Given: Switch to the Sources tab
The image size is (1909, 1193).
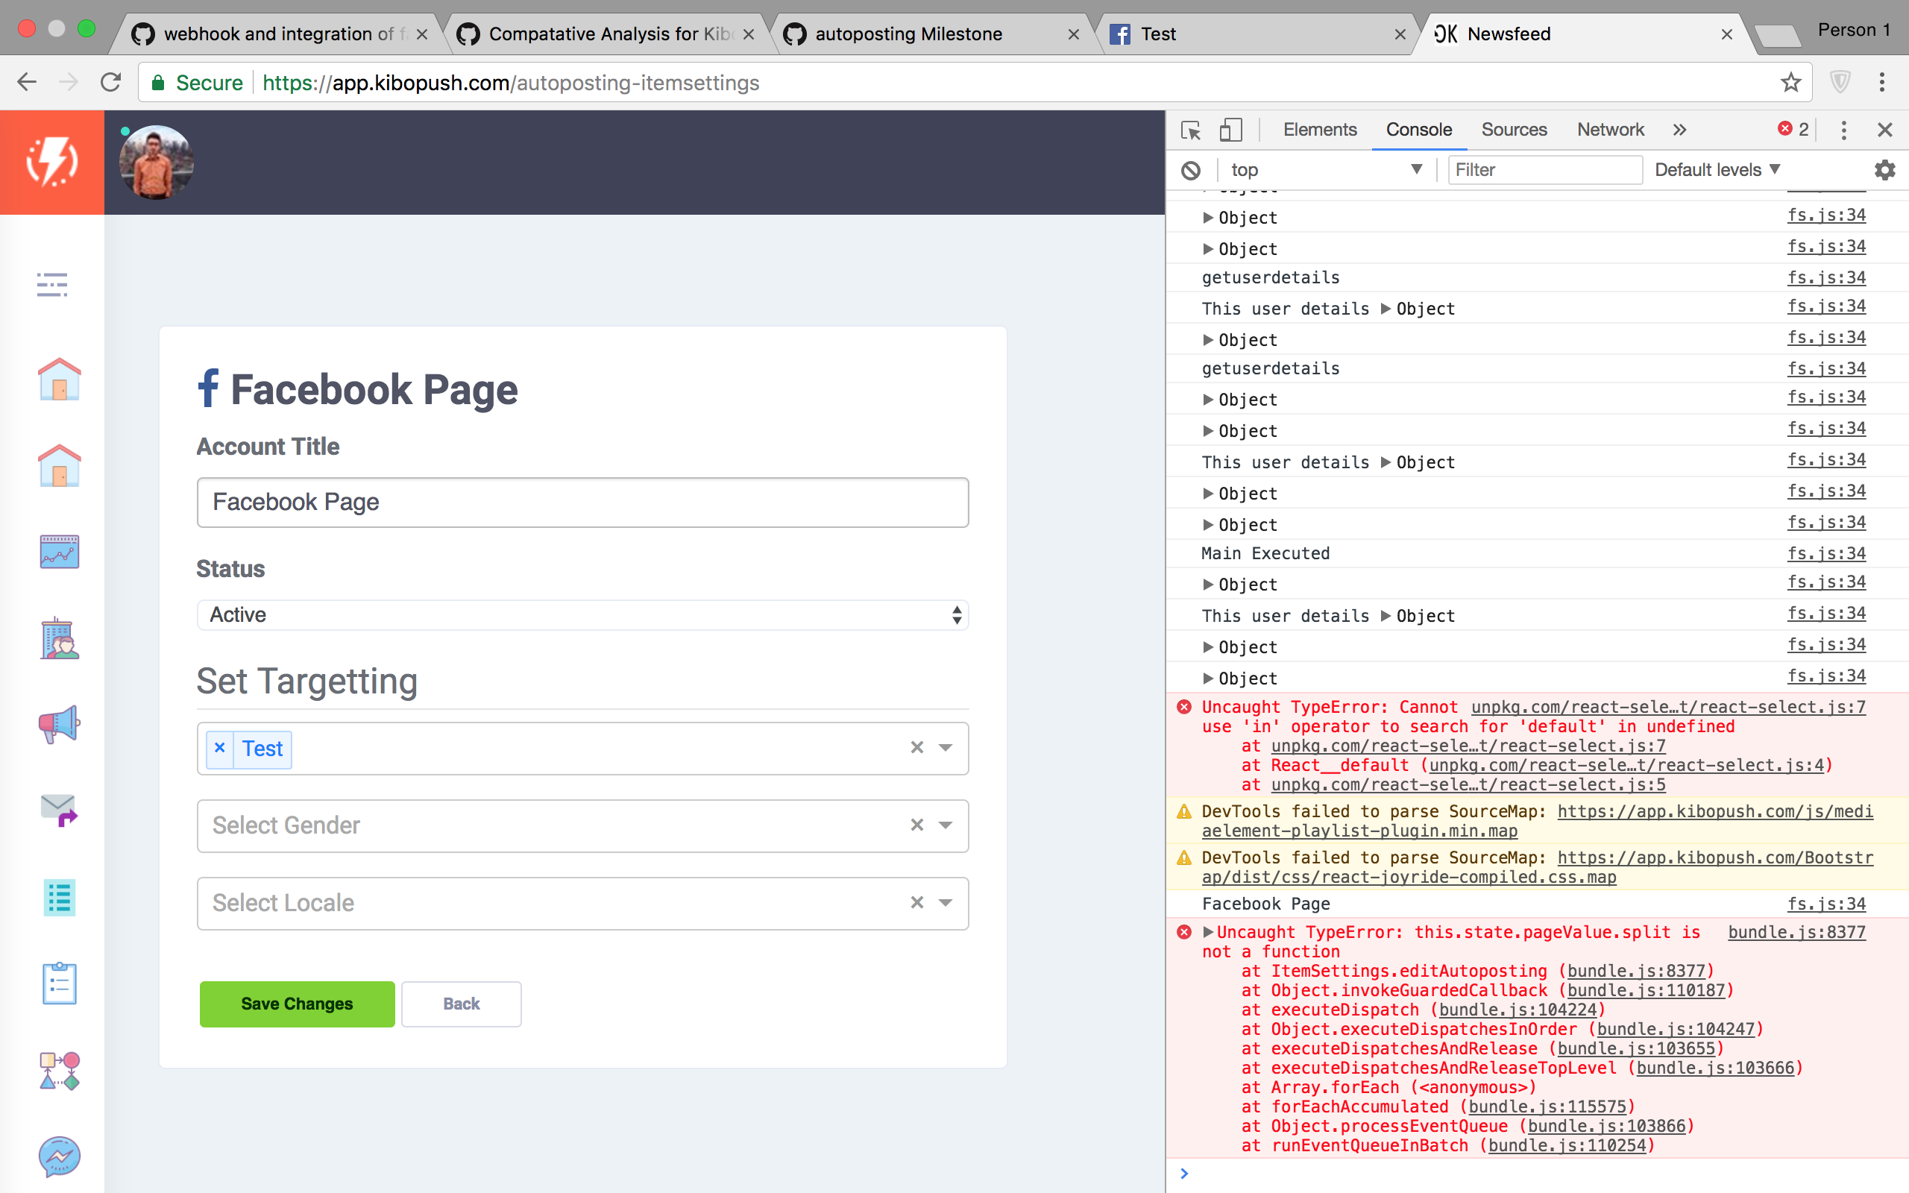Looking at the screenshot, I should pyautogui.click(x=1514, y=130).
